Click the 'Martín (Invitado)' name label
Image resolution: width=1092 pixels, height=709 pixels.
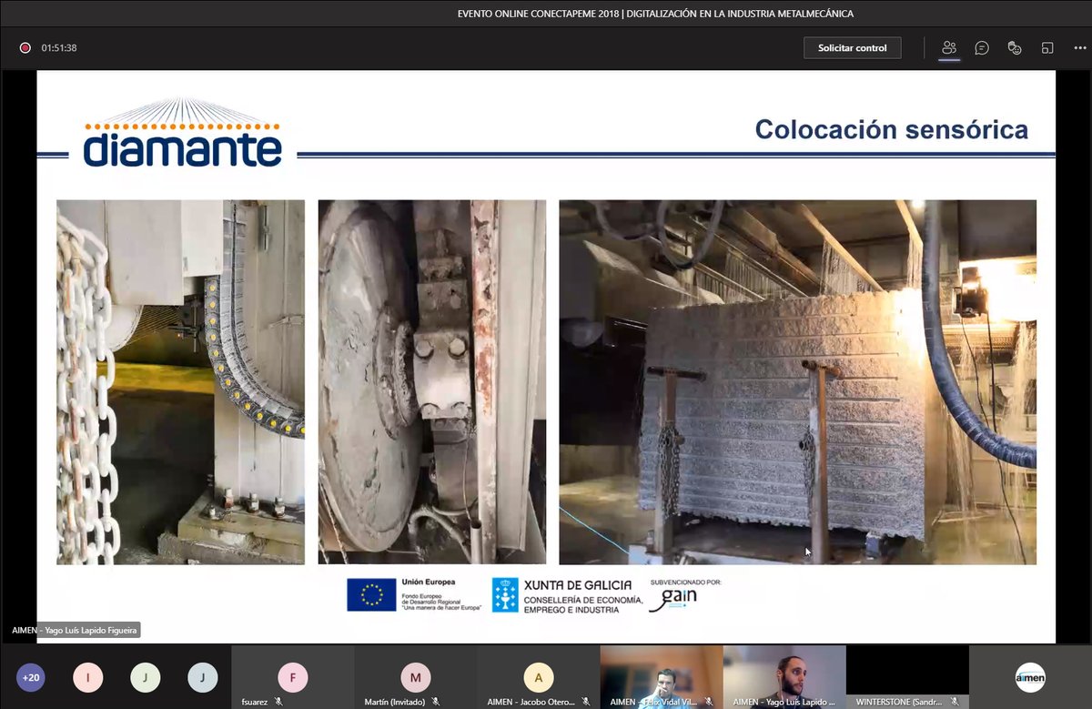click(395, 702)
